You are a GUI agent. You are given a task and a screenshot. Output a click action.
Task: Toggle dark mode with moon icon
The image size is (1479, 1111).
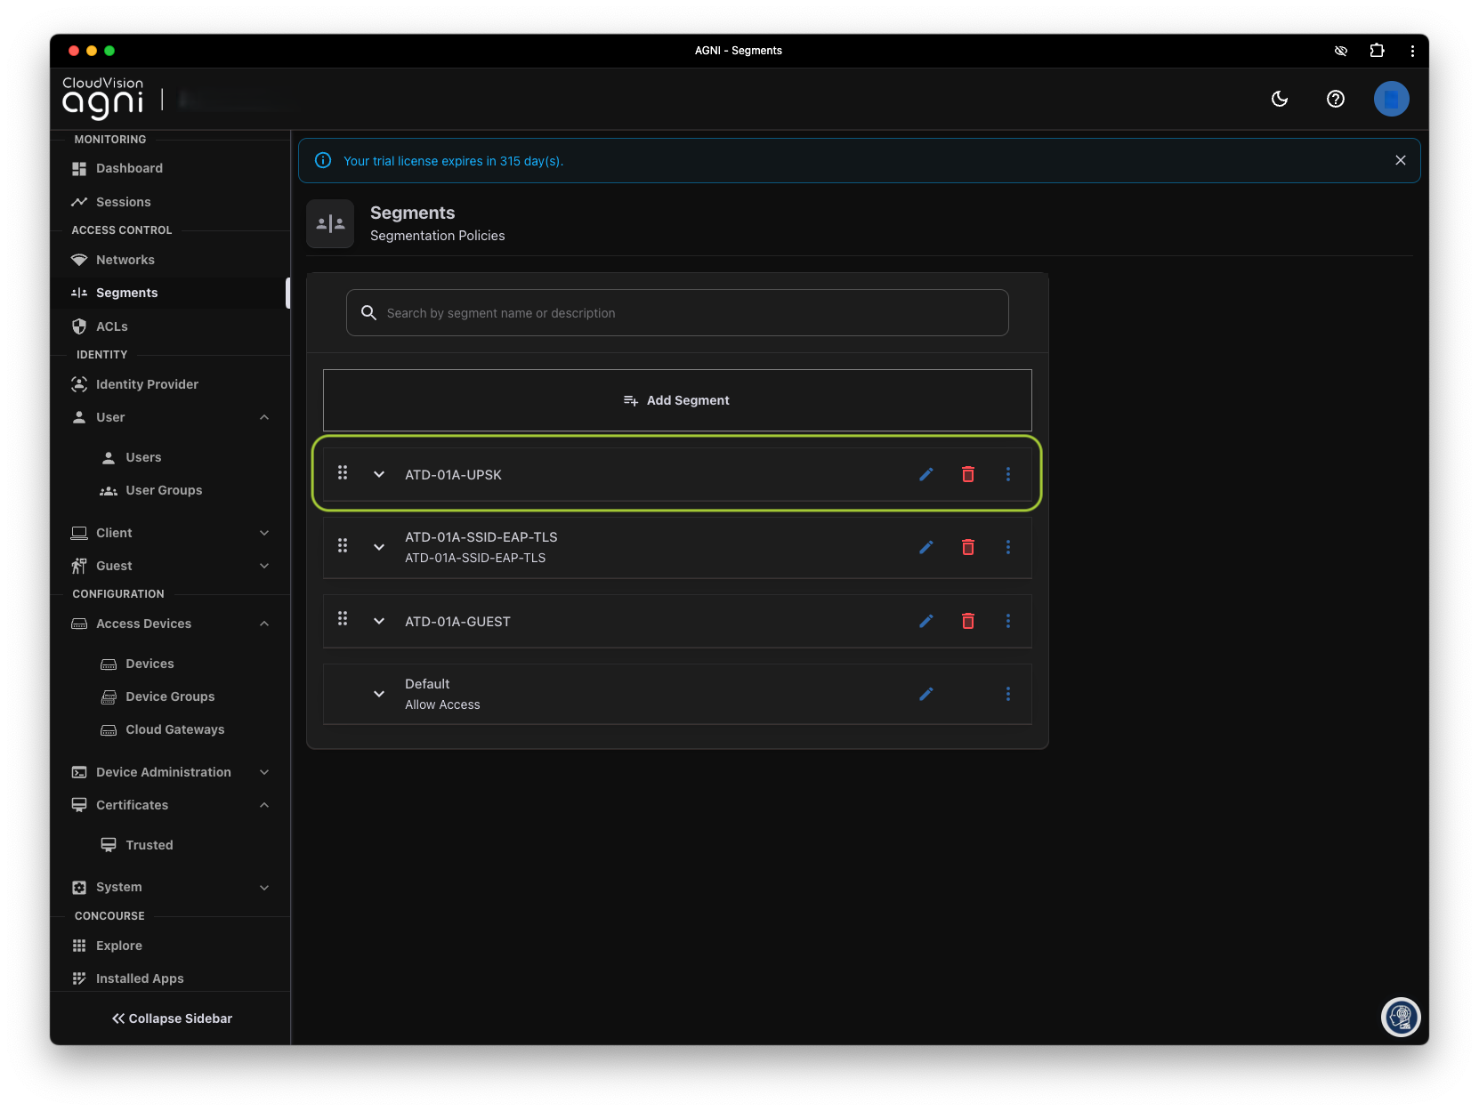pos(1280,99)
